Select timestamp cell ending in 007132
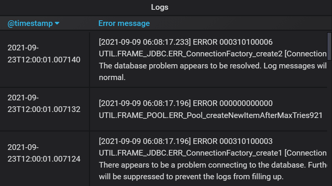This screenshot has width=332, height=186. click(x=44, y=103)
